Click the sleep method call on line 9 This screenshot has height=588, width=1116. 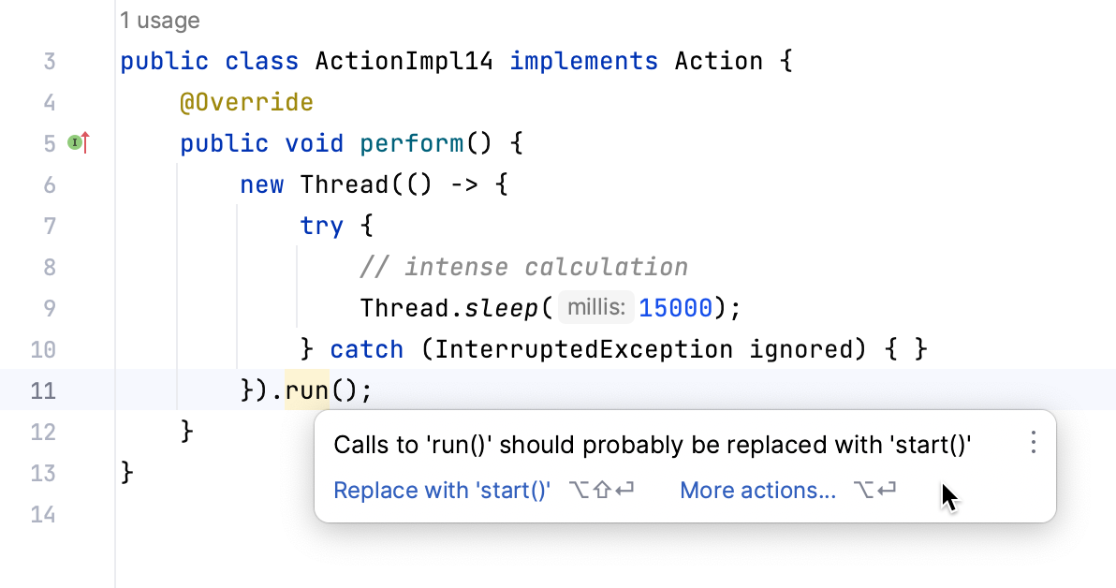(x=501, y=308)
